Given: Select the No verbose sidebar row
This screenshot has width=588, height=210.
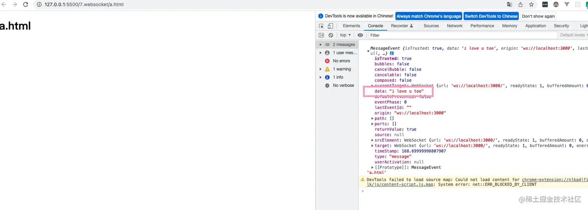Looking at the screenshot, I should 337,85.
